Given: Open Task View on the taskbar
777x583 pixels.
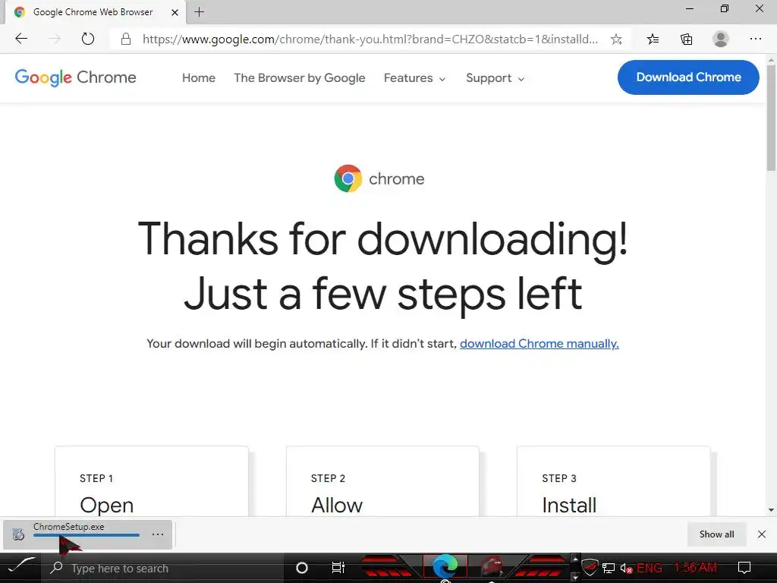Looking at the screenshot, I should [x=338, y=568].
